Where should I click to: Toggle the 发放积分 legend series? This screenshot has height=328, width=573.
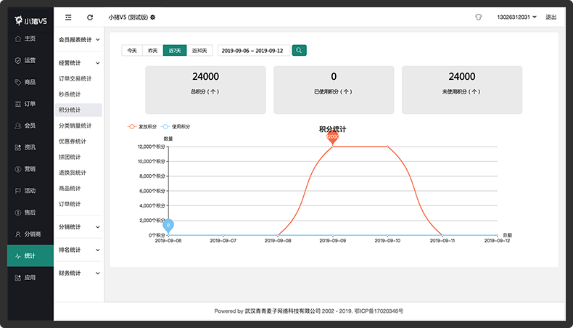pyautogui.click(x=141, y=126)
